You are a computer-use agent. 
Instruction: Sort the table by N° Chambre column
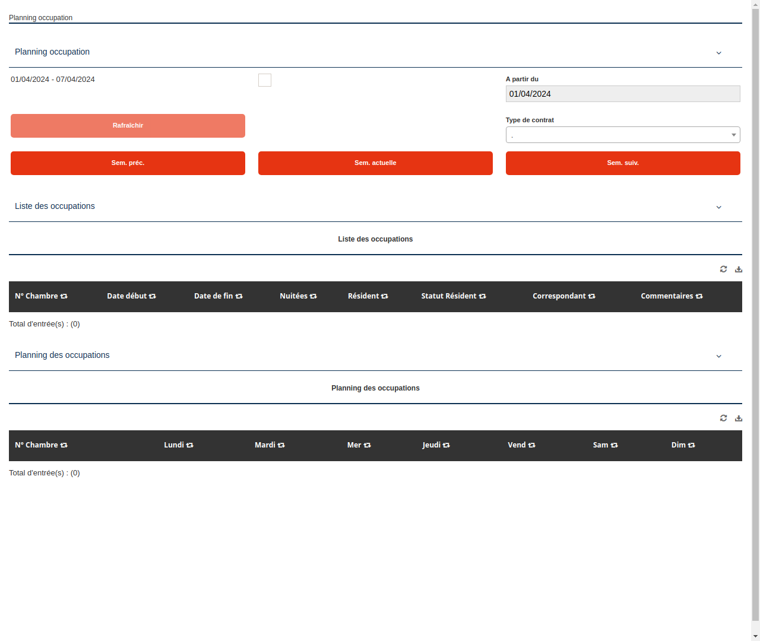click(64, 296)
